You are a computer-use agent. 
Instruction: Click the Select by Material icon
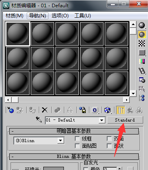coord(142,89)
